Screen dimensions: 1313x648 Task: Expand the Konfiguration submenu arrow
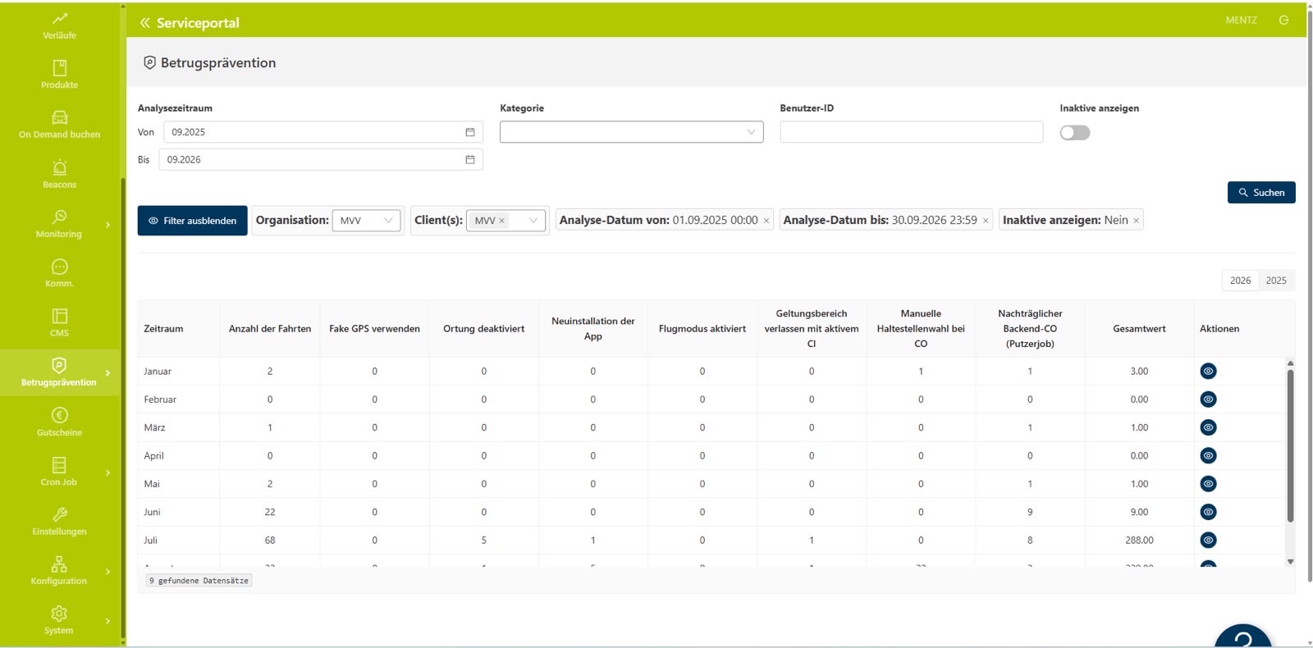click(108, 572)
